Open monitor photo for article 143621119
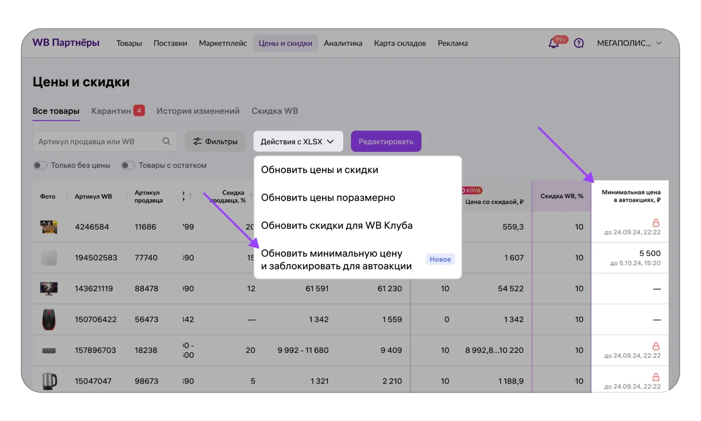The image size is (701, 421). (x=49, y=288)
